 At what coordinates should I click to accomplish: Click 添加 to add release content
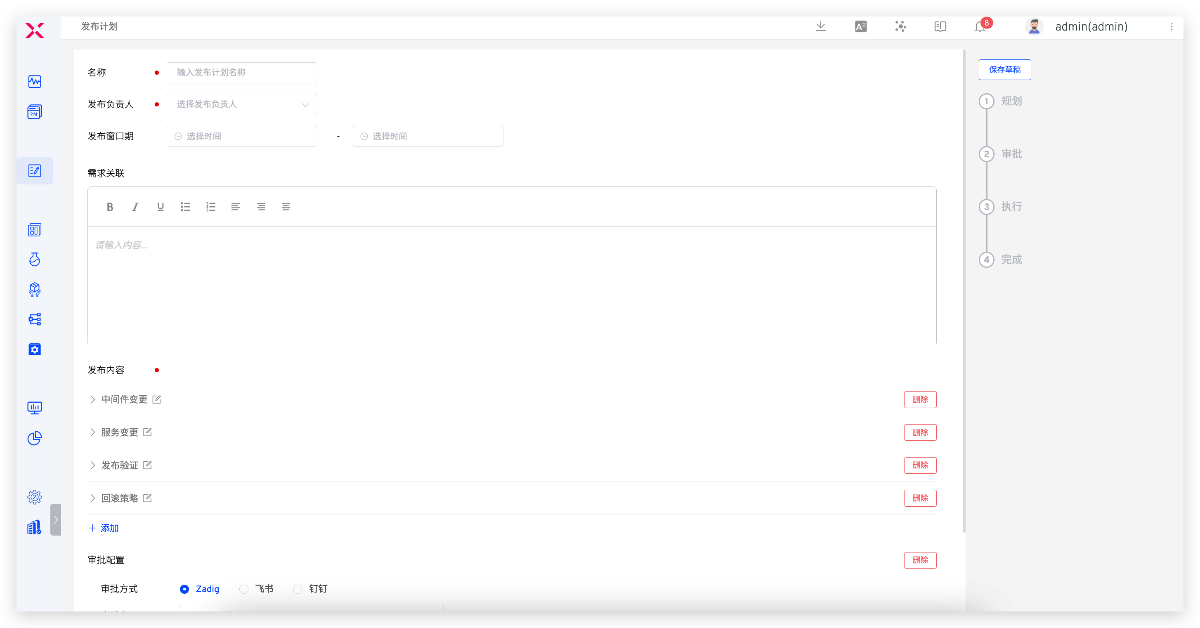pos(104,528)
